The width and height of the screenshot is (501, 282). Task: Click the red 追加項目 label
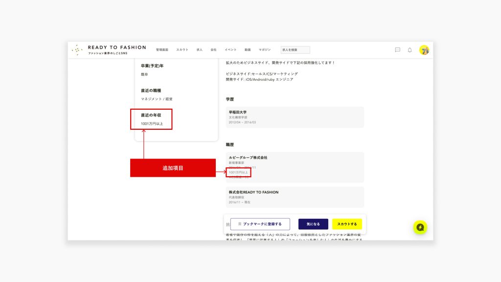(x=173, y=168)
